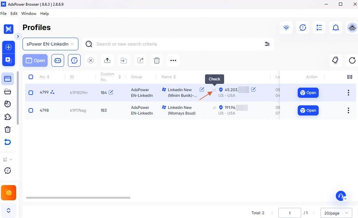Click the upload/export toolbar icon
Image resolution: width=358 pixels, height=218 pixels.
coord(107,61)
